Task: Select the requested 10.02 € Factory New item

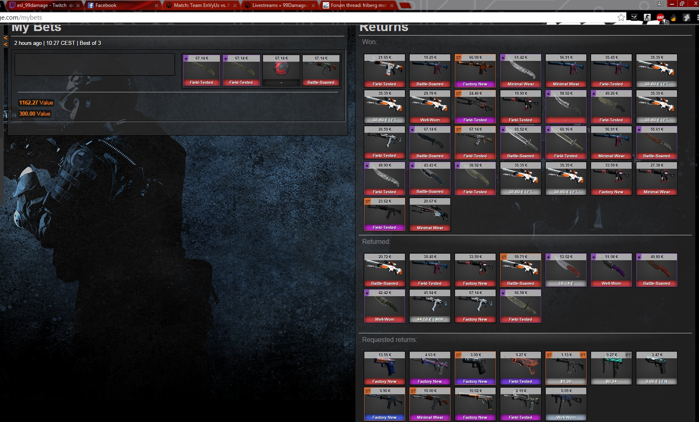Action: click(475, 404)
